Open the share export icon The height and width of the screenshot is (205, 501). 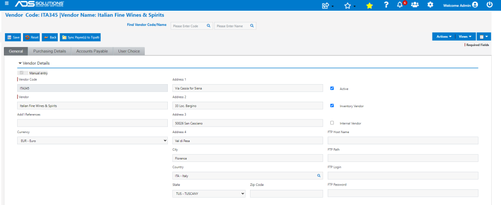pos(326,5)
